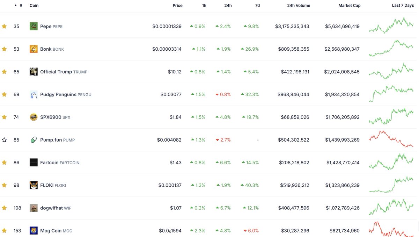Toggle the Pudgy Penguins favorite star
419x237 pixels.
coord(4,94)
